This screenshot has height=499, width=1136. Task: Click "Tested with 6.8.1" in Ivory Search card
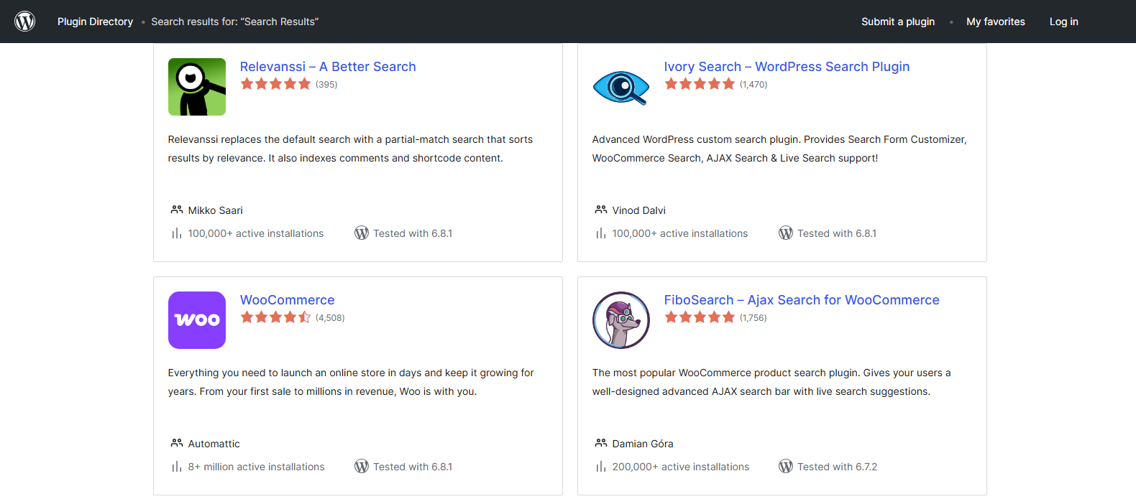[x=837, y=233]
